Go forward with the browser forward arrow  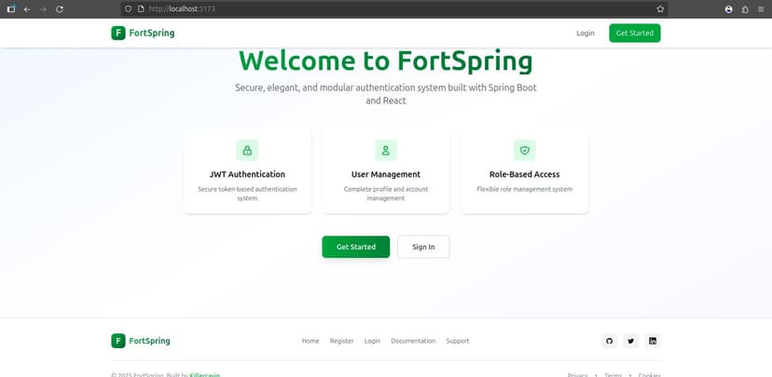(x=43, y=9)
